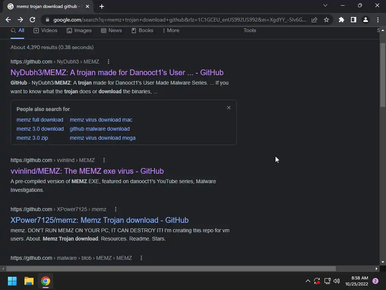Select the All search tab

(x=17, y=31)
